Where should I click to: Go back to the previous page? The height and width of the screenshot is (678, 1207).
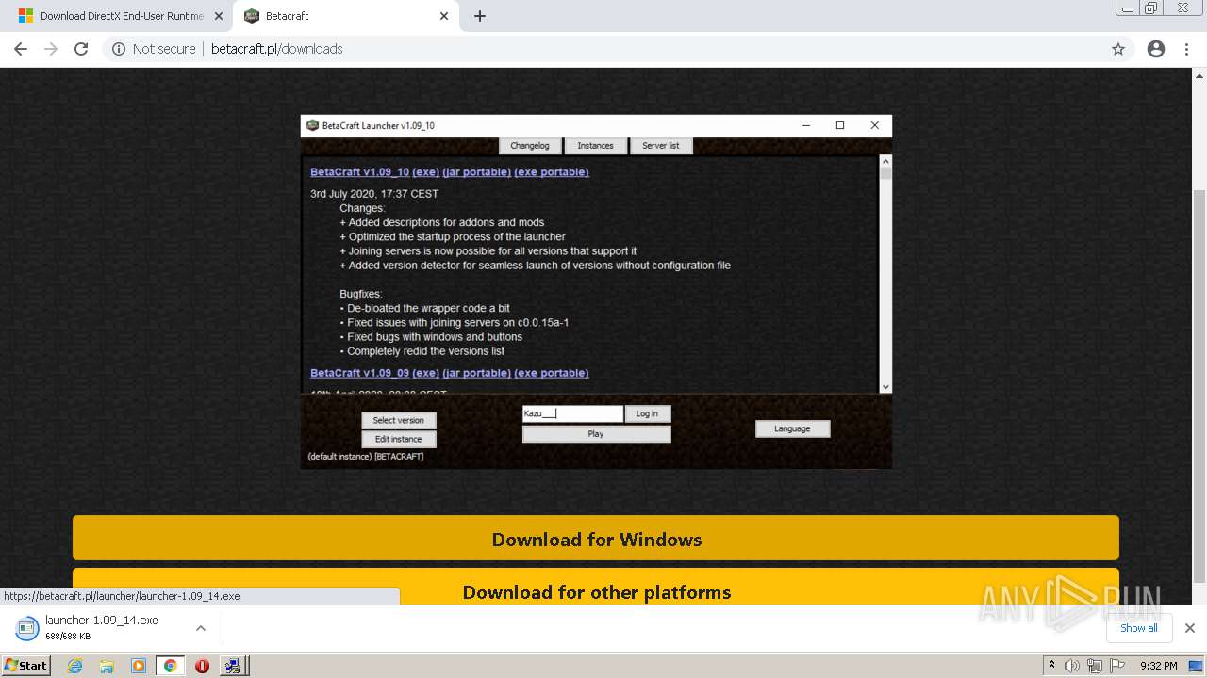click(x=20, y=49)
